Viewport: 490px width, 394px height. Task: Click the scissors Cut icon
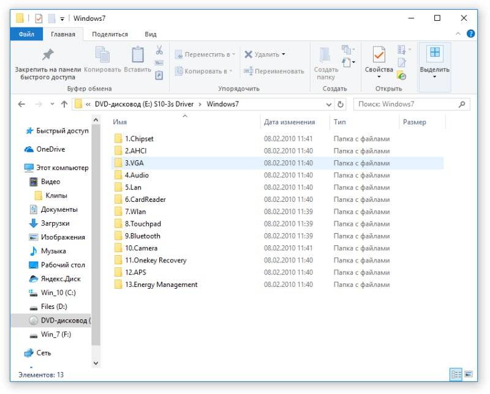159,50
